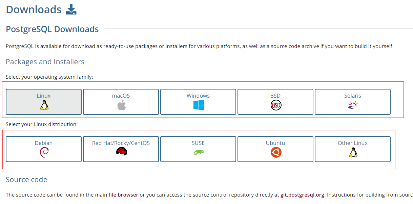Click the red BSD logo icon
The height and width of the screenshot is (204, 413).
[x=276, y=105]
